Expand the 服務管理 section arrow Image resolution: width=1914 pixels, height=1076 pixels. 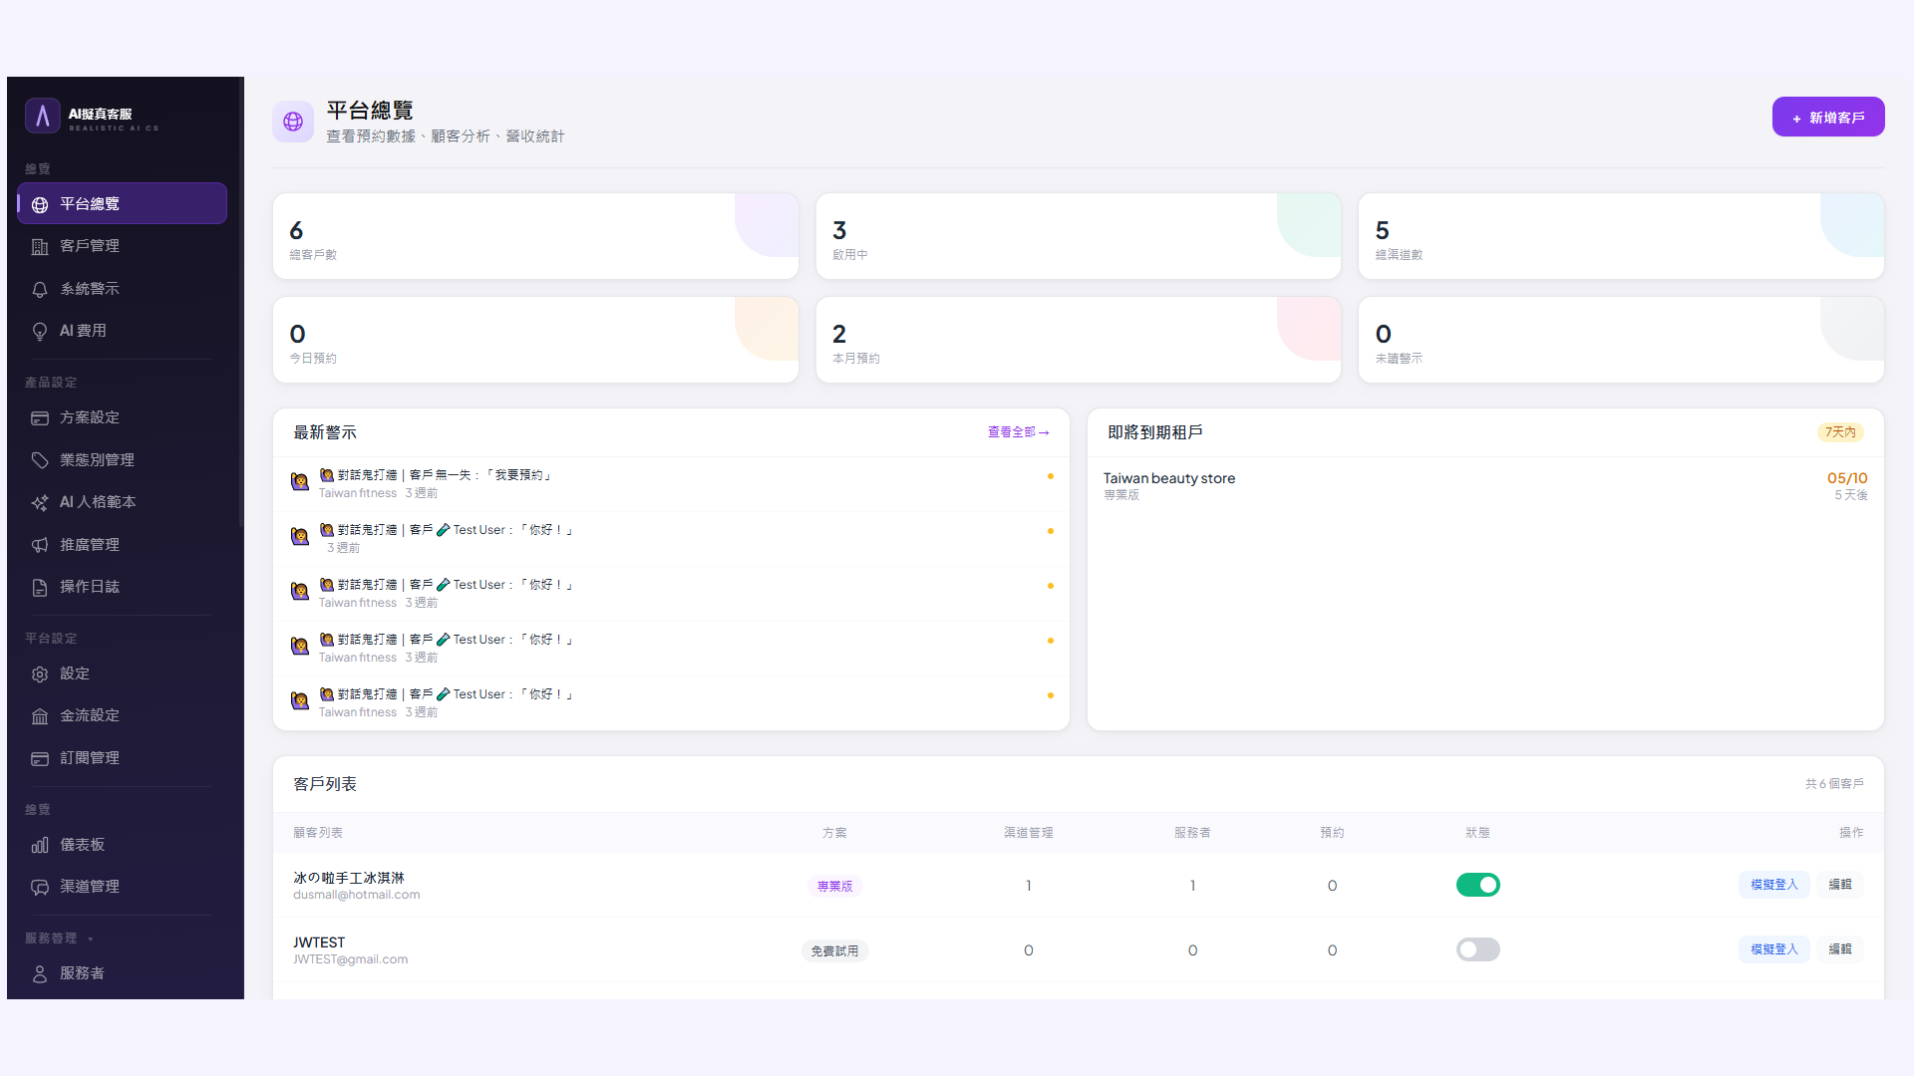[91, 939]
